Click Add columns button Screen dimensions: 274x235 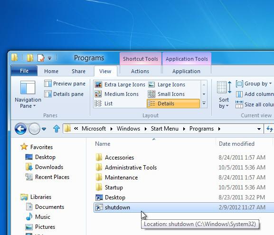click(x=255, y=94)
